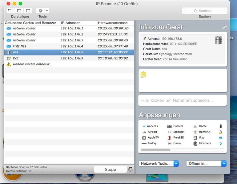Open the Öffnen in dropdown
This screenshot has width=237, height=184.
click(x=206, y=163)
